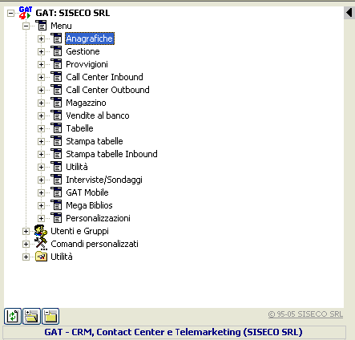Collapse the Menu tree node
Screen dimensions: 355x340
click(26, 26)
